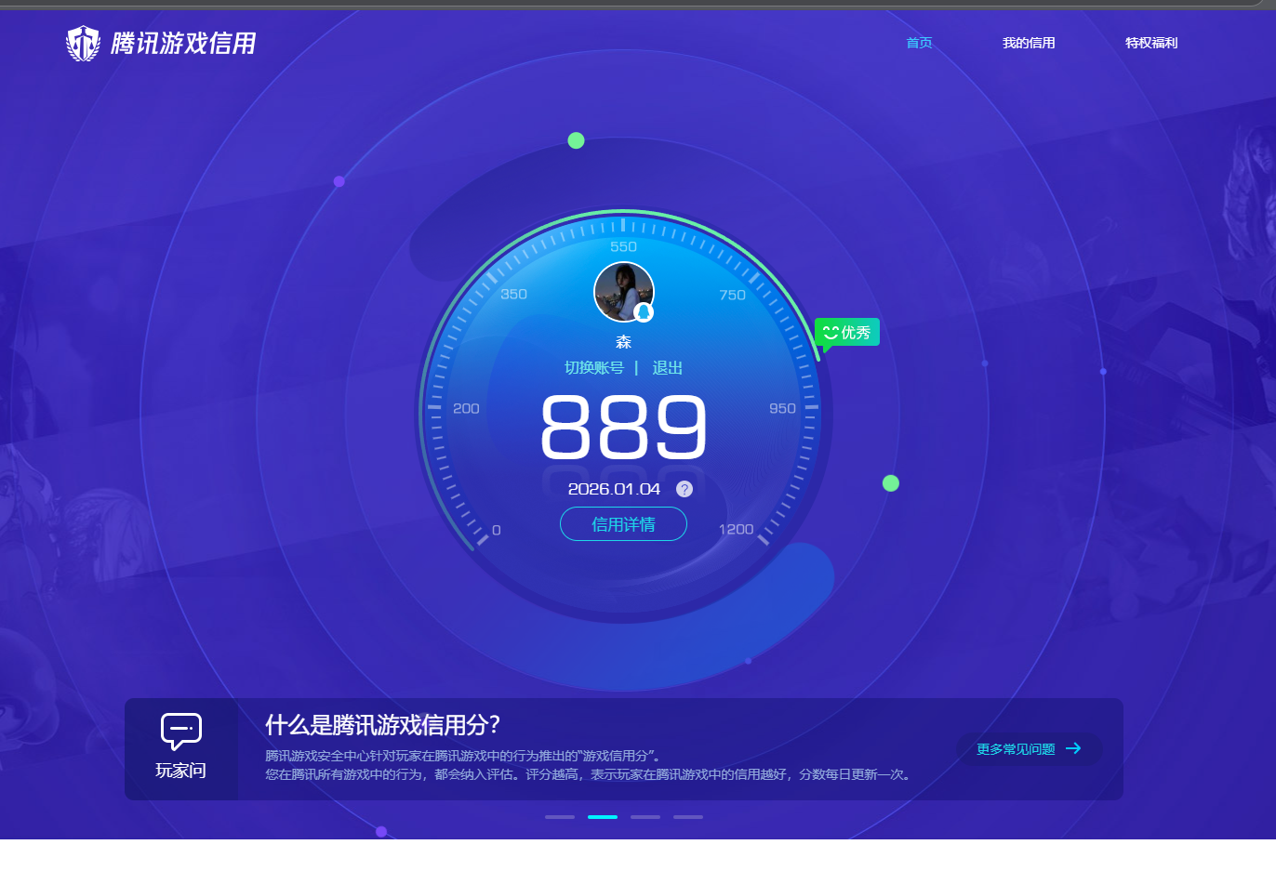Select the 首页 navigation item

tap(919, 43)
